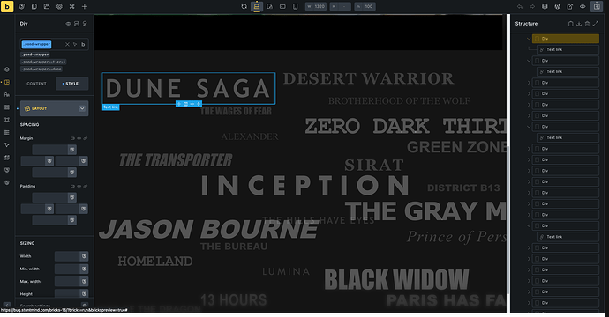The image size is (609, 317).
Task: Select mobile landscape breakpoint icon
Action: pos(282,6)
